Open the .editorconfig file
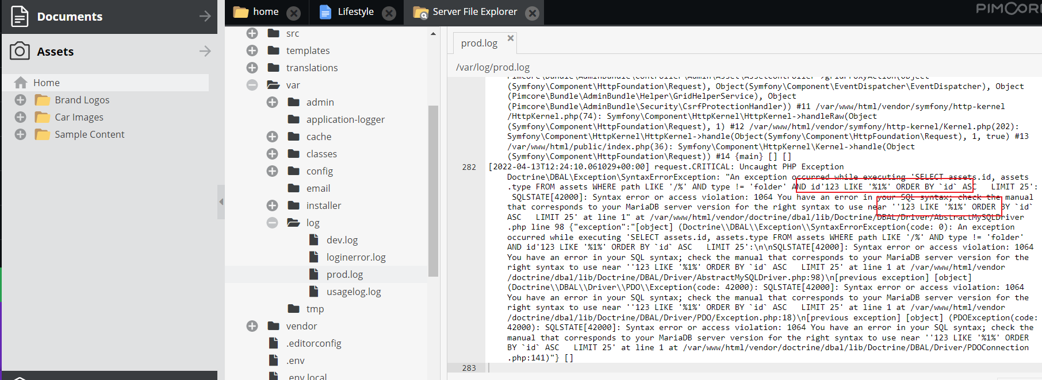 tap(313, 343)
